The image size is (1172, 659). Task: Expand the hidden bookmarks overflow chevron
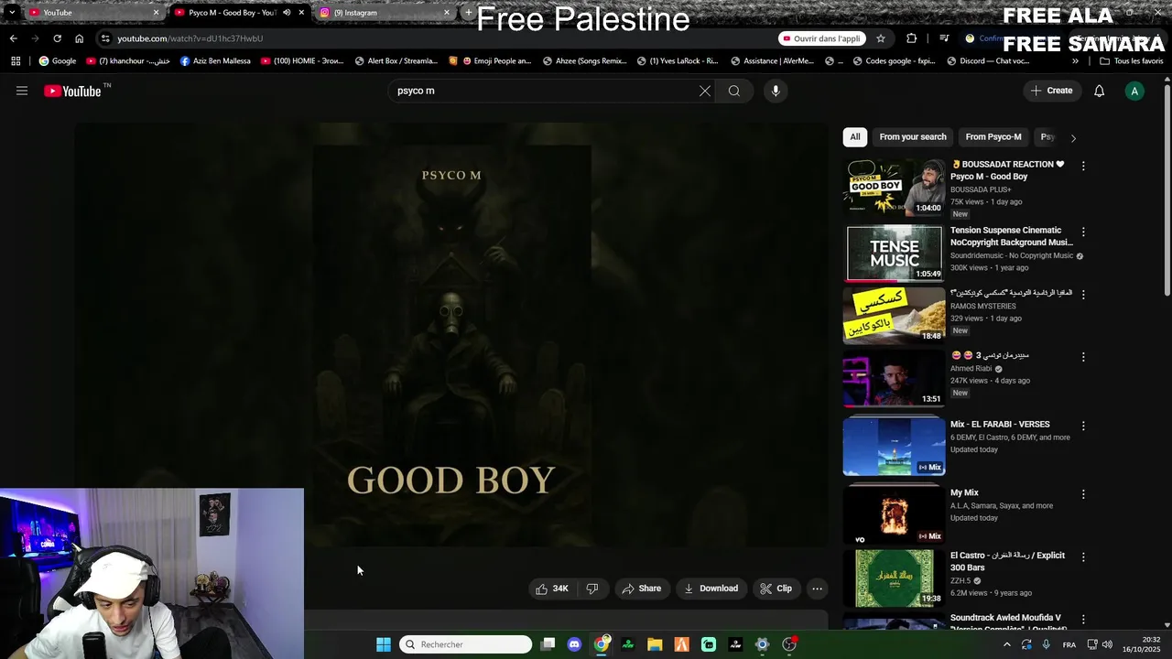[x=1075, y=61]
